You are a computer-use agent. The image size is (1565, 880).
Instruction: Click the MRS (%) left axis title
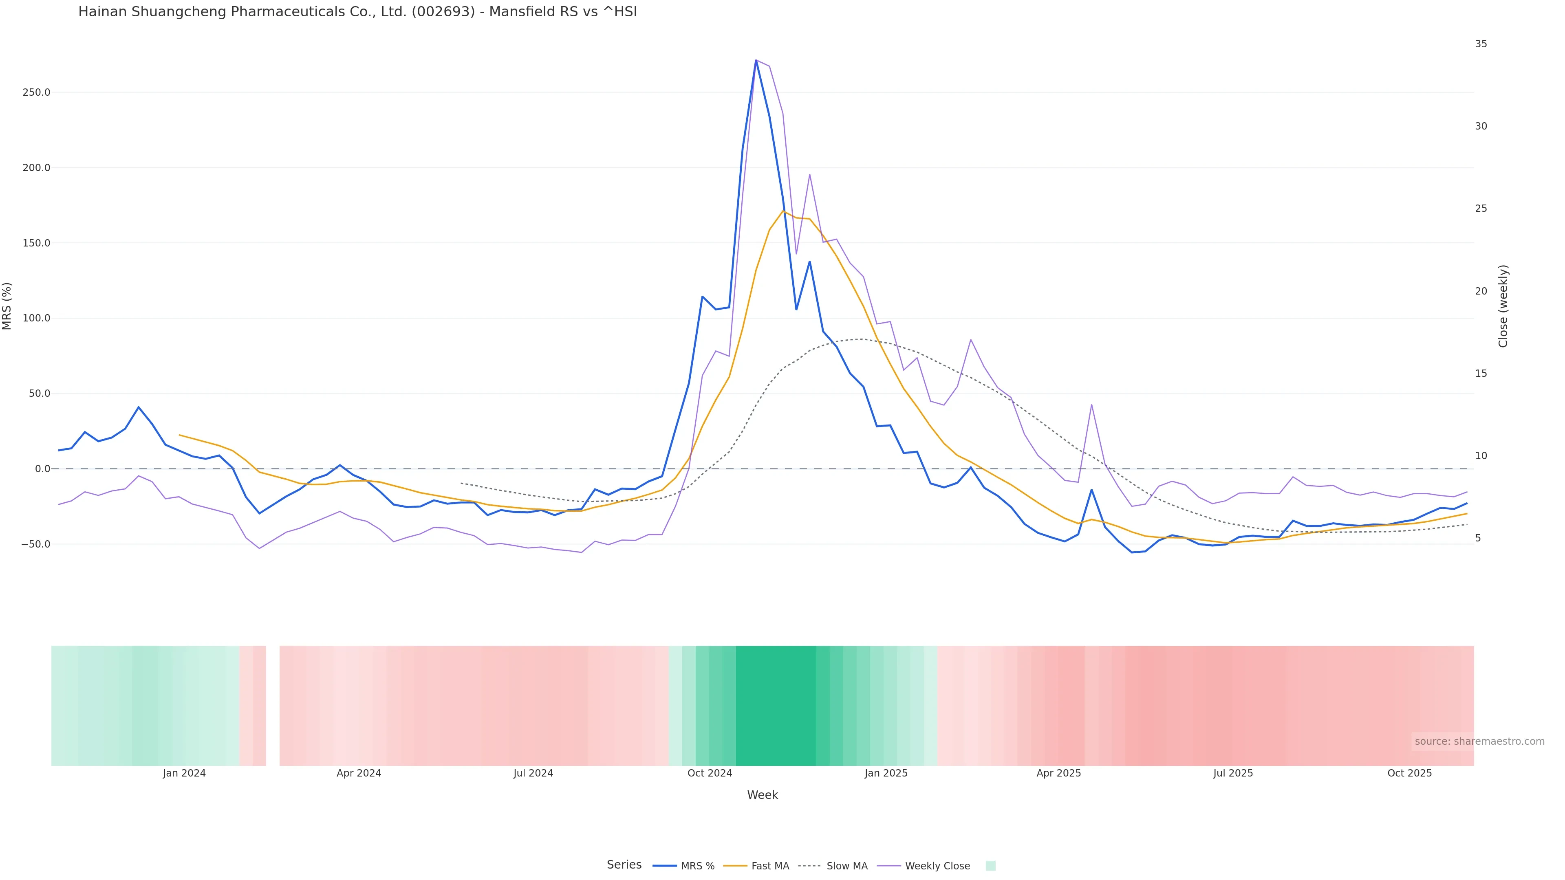[x=7, y=306]
